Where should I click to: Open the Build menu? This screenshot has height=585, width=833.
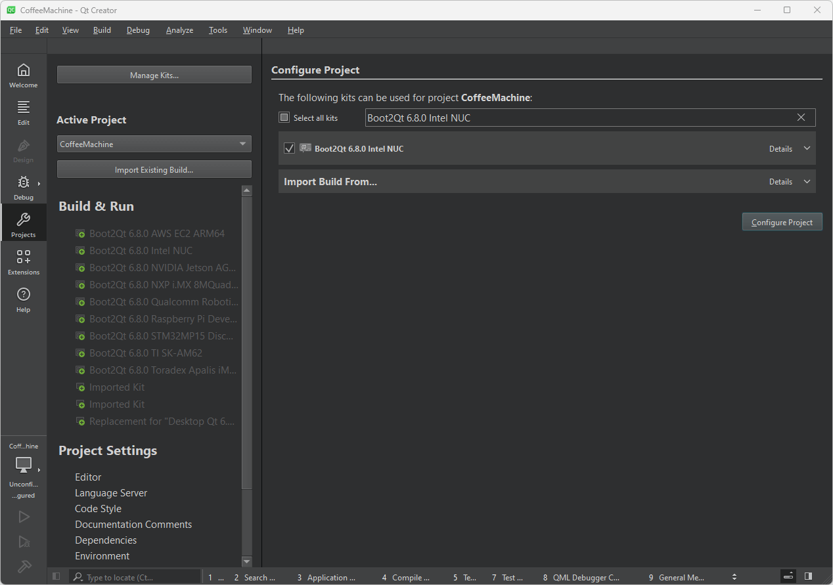tap(102, 30)
